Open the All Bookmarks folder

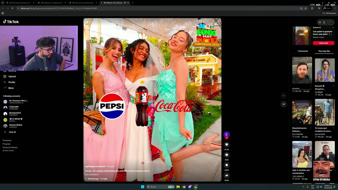[329, 13]
